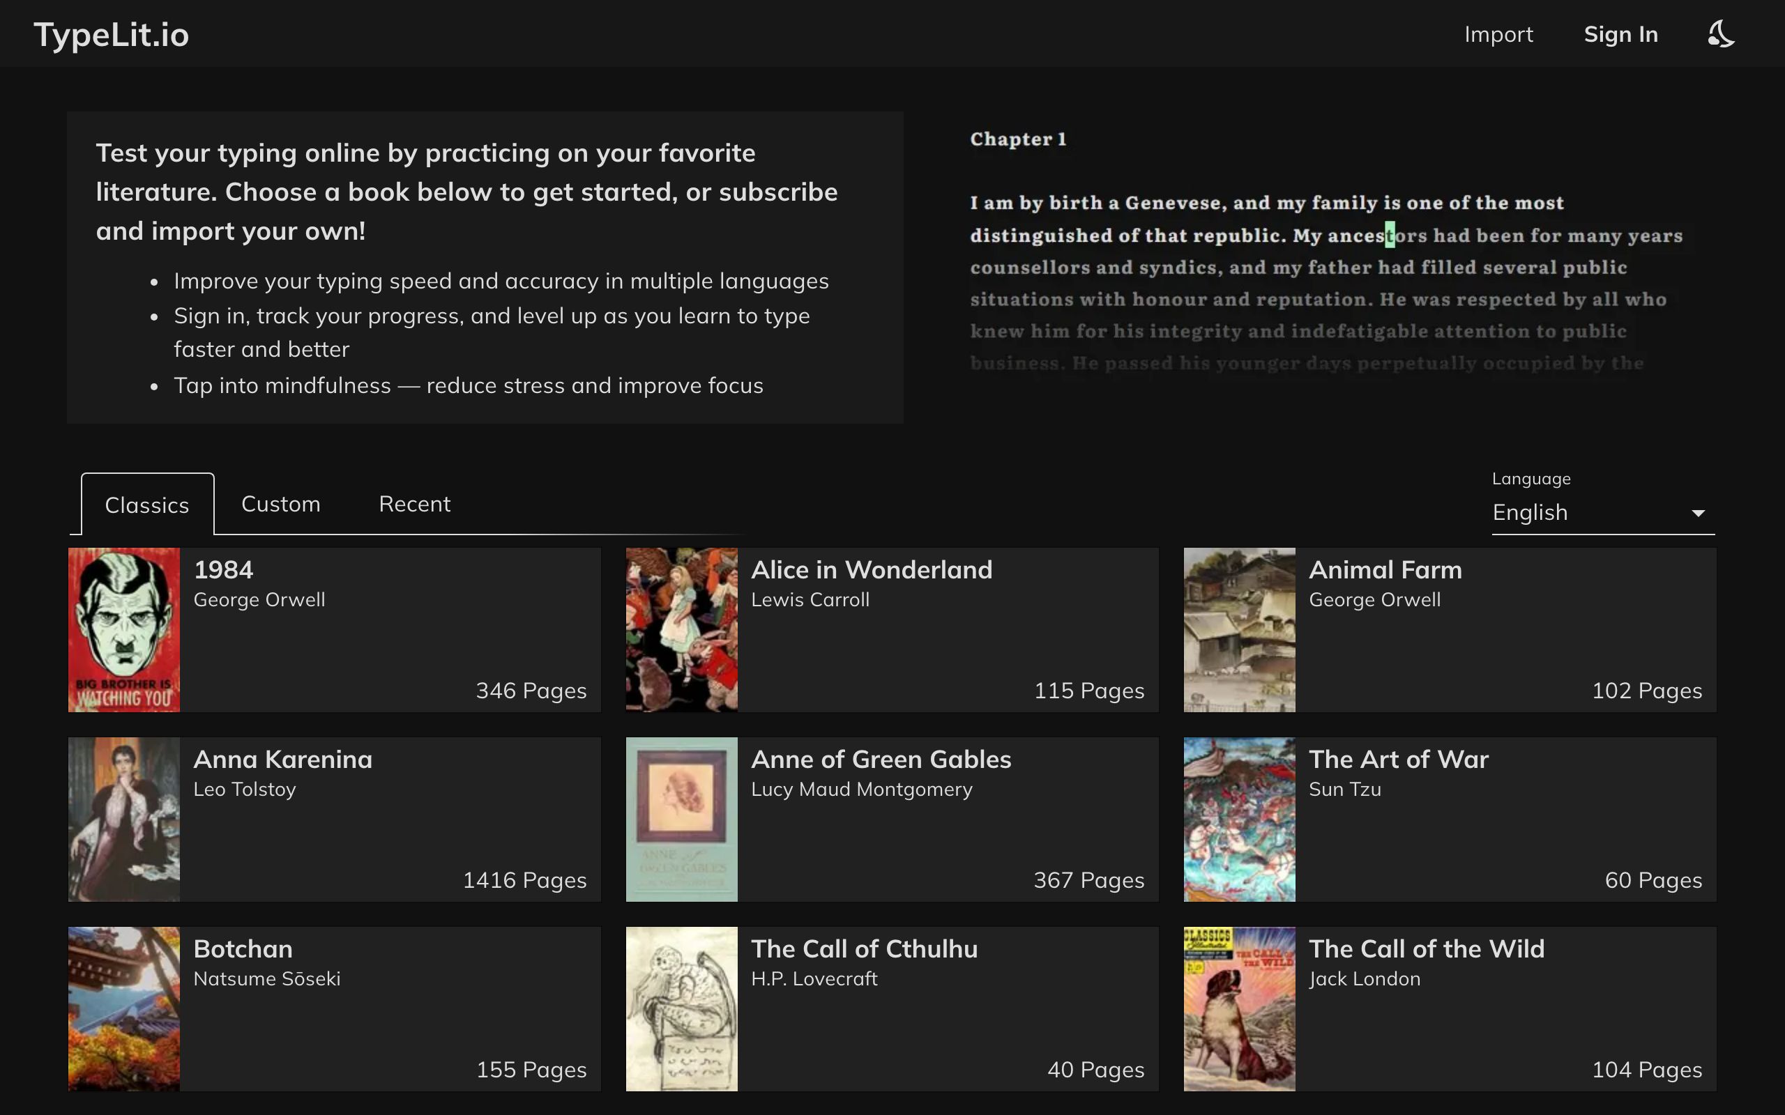Open The Art of War cover image
Image resolution: width=1785 pixels, height=1115 pixels.
tap(1239, 820)
